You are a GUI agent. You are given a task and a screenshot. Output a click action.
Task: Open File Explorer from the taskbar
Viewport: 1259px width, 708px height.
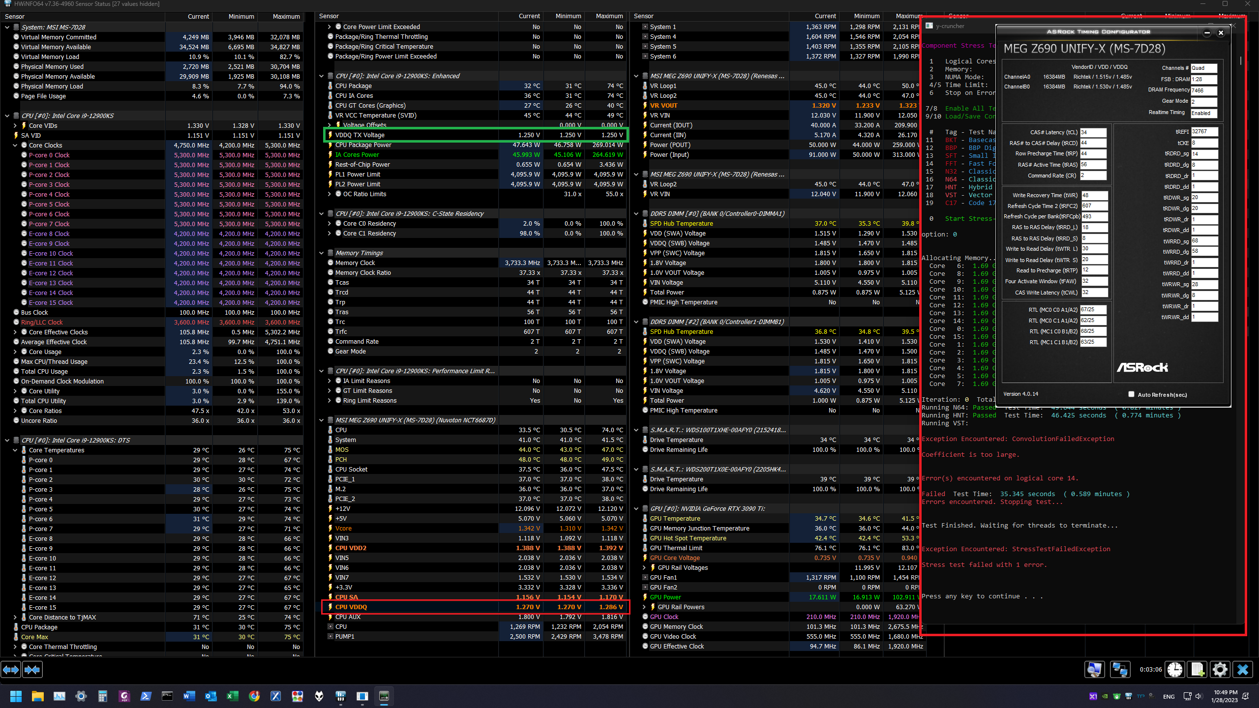coord(38,696)
